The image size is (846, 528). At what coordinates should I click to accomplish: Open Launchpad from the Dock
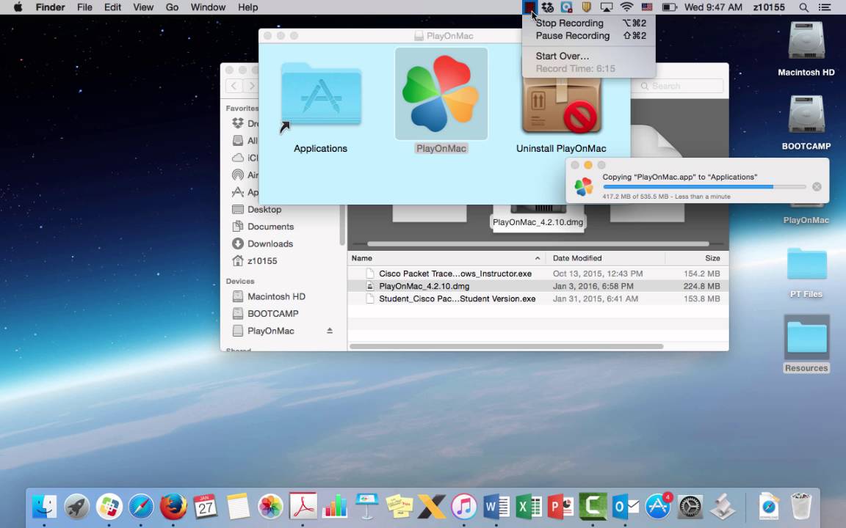[76, 507]
